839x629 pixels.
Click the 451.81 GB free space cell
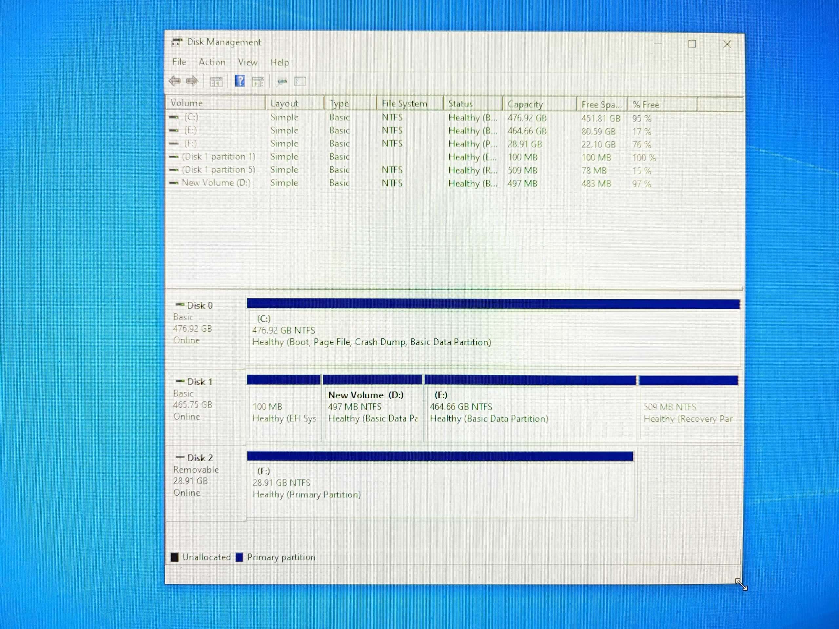(x=600, y=119)
